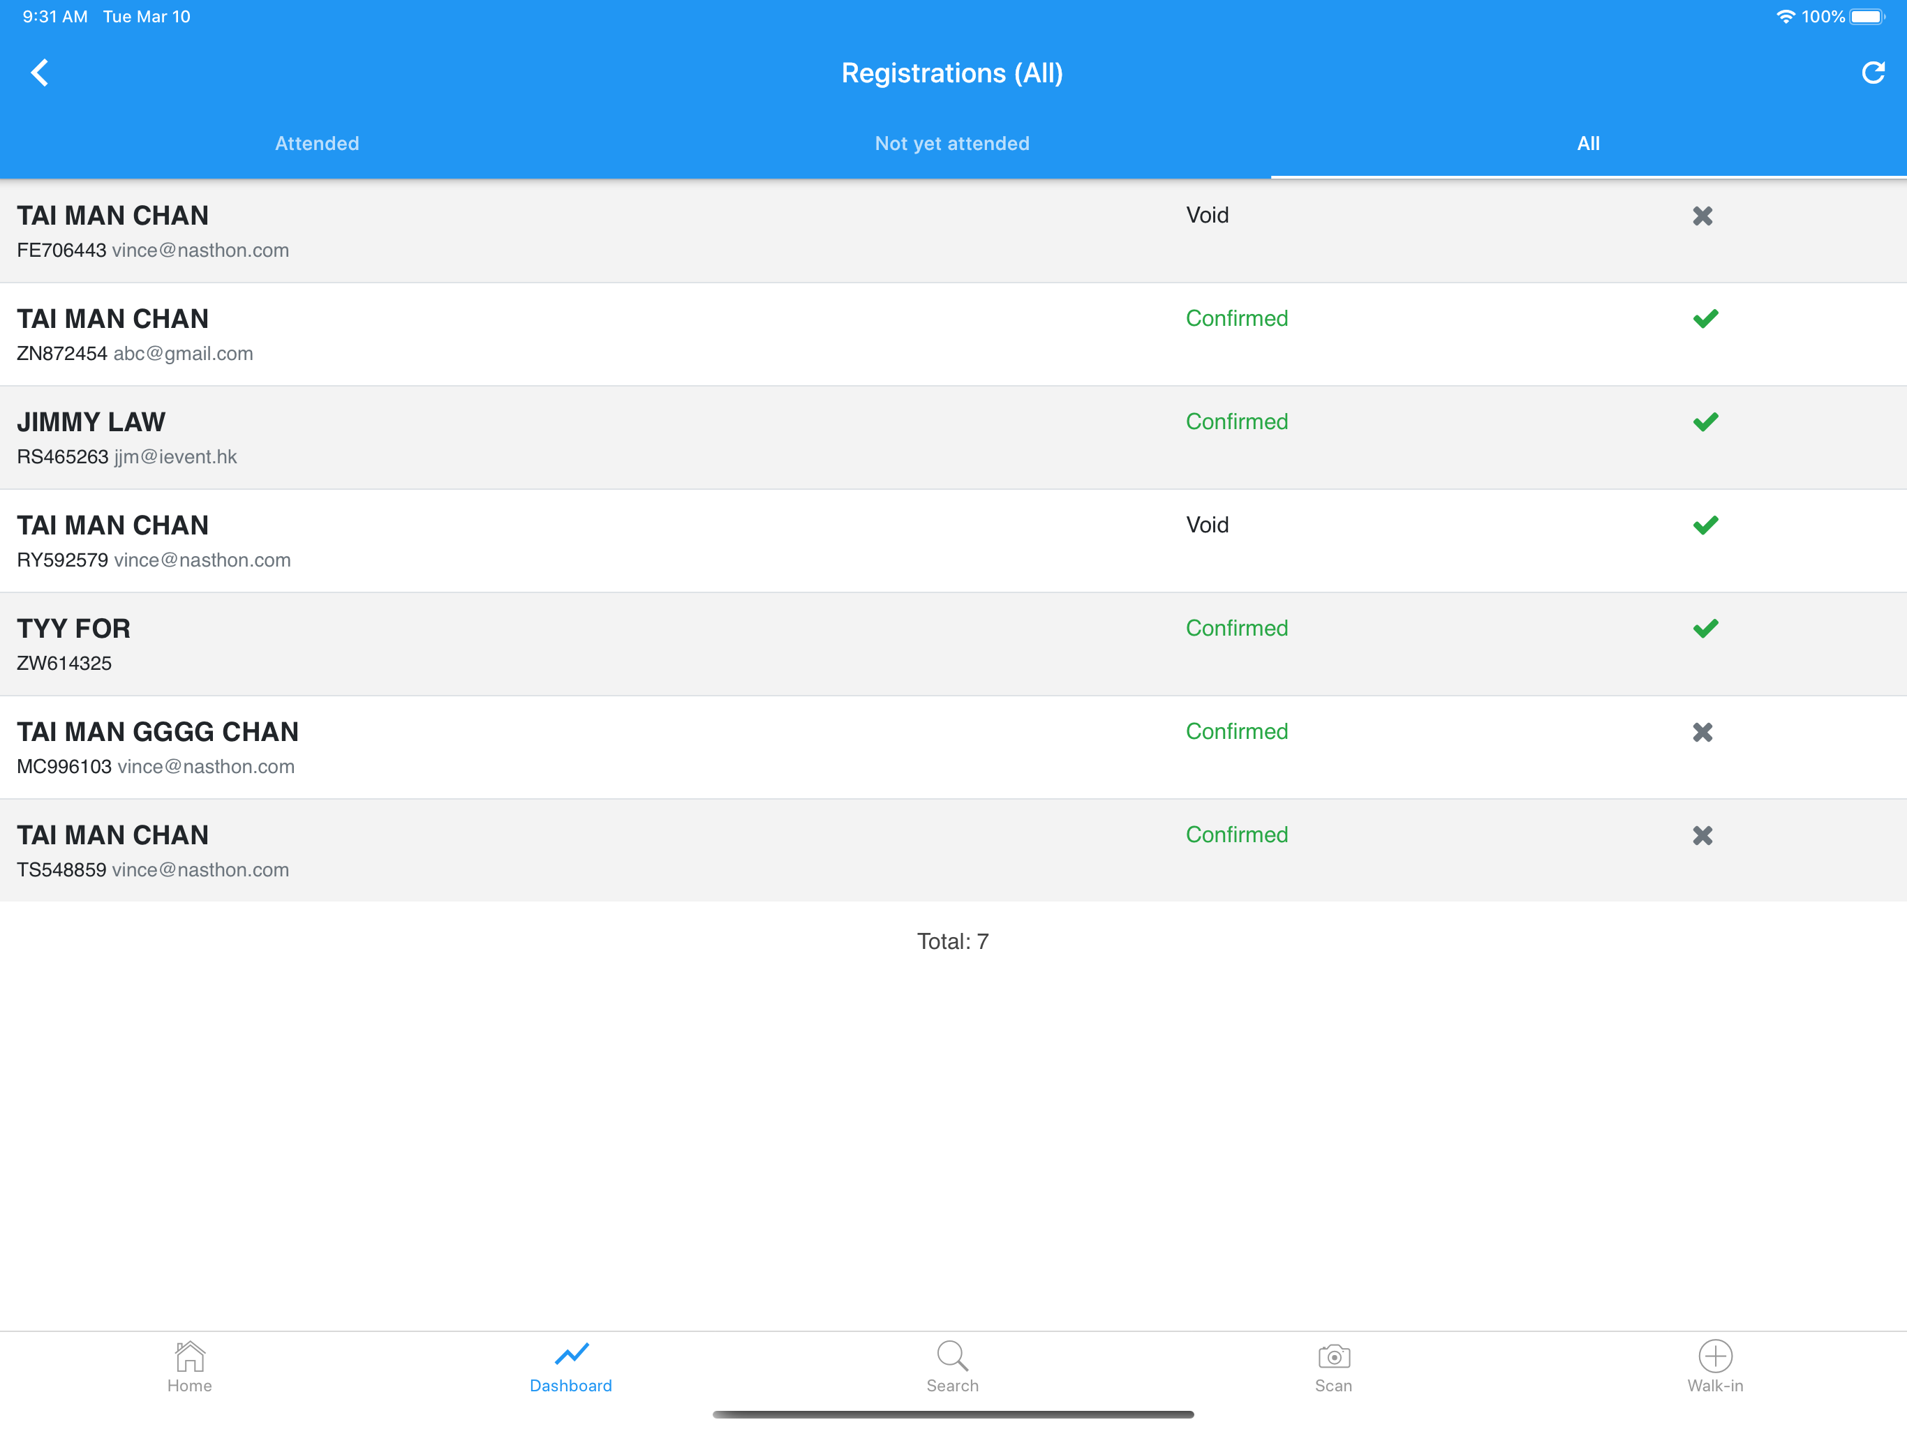Select the Confirmed status for ZN872454
Viewport: 1907px width, 1429px height.
[1236, 318]
